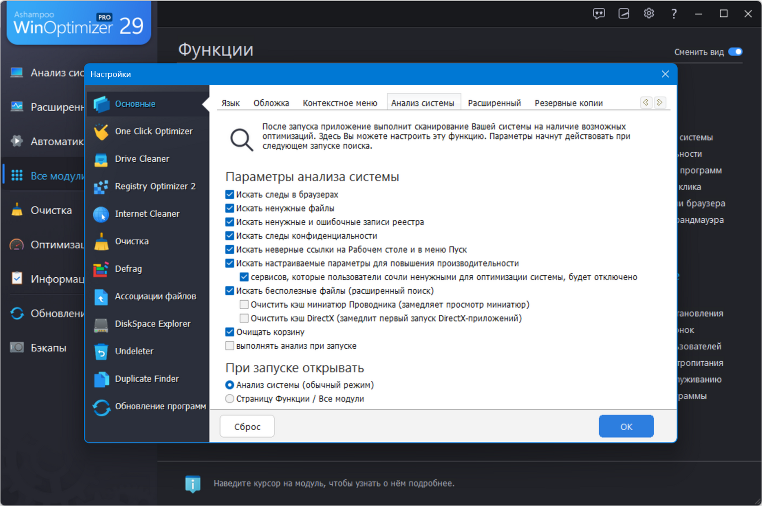
Task: Select Анализ системы (обычный режим) radio
Action: click(230, 385)
